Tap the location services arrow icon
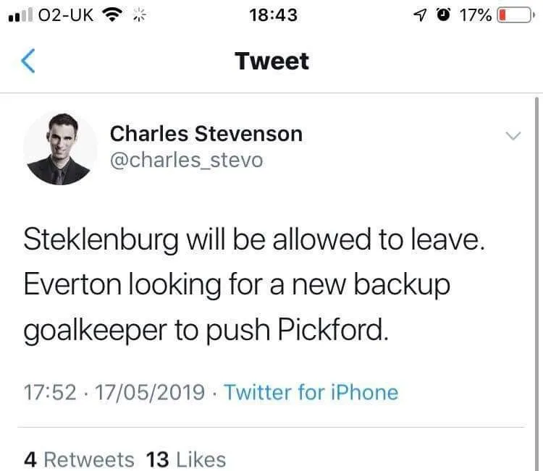Screen dimensions: 543x471 (x=420, y=14)
